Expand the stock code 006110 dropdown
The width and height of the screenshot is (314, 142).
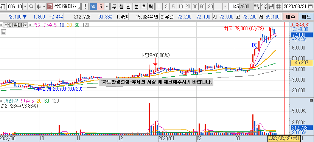25,6
